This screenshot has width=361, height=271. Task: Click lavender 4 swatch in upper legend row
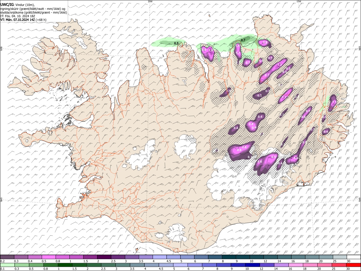[159, 257]
